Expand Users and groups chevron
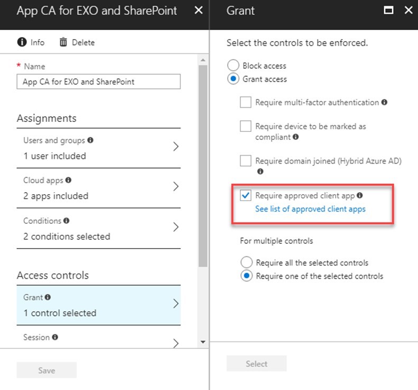This screenshot has height=390, width=418. pyautogui.click(x=175, y=146)
